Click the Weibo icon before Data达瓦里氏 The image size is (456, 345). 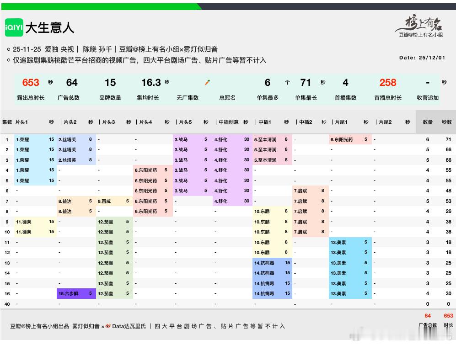[x=108, y=326]
